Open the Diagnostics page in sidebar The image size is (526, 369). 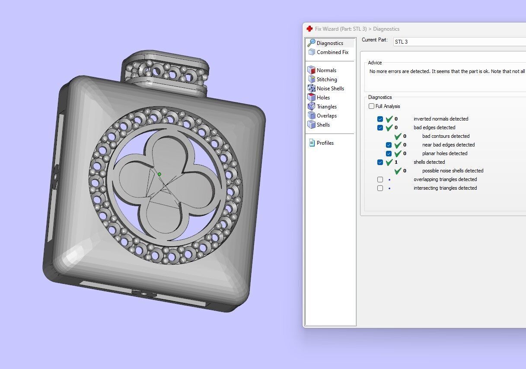330,43
